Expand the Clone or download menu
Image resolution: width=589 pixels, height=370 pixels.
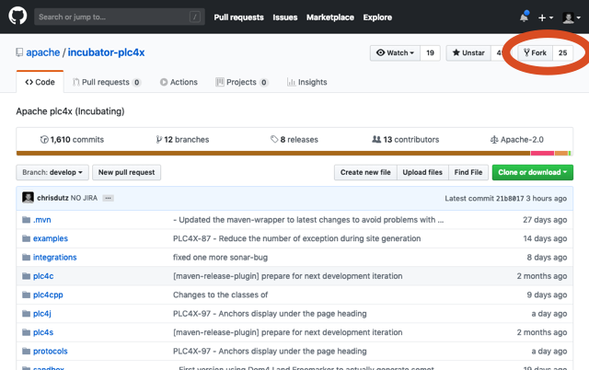tap(532, 172)
